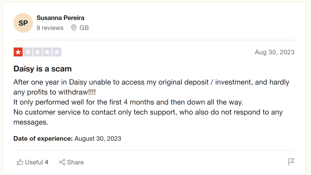
Task: Click the review body text
Action: [151, 102]
